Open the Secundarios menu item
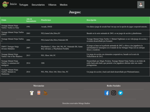 coord(38,5)
